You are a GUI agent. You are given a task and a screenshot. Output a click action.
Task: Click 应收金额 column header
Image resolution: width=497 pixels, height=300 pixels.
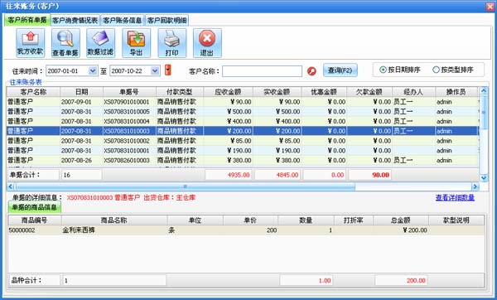pyautogui.click(x=228, y=92)
